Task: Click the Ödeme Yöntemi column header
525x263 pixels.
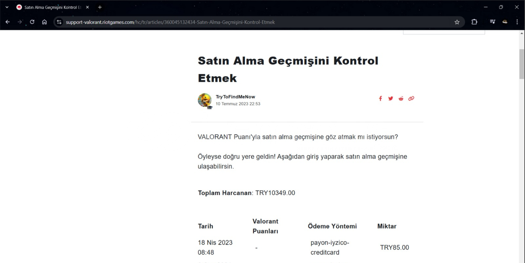Action: [x=332, y=226]
